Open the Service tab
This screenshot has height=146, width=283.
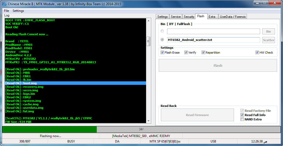176,17
